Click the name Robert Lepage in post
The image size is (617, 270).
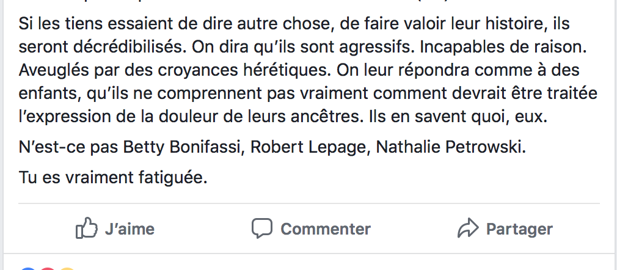pyautogui.click(x=309, y=148)
